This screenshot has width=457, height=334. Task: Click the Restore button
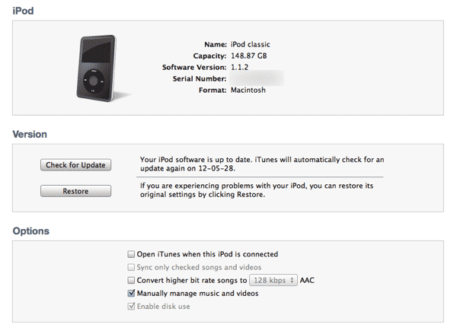(75, 191)
